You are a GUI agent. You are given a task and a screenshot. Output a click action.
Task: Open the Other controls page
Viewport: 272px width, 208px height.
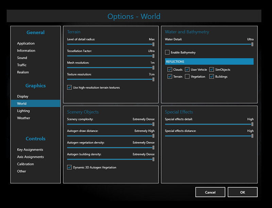21,171
